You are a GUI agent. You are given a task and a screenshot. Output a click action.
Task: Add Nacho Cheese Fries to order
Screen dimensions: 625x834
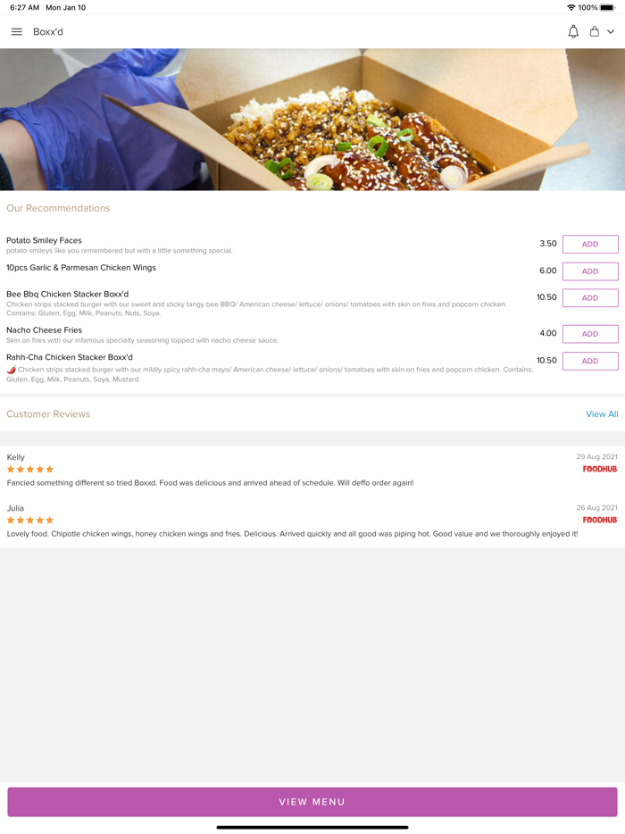pyautogui.click(x=590, y=334)
